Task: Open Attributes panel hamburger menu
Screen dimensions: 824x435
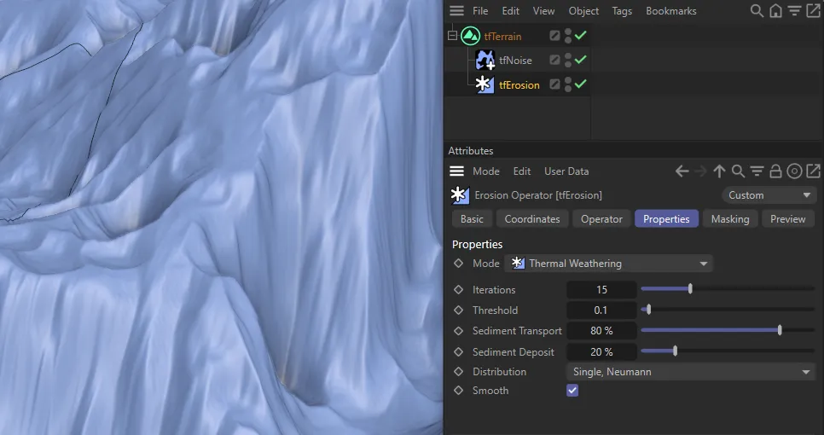Action: pyautogui.click(x=456, y=171)
